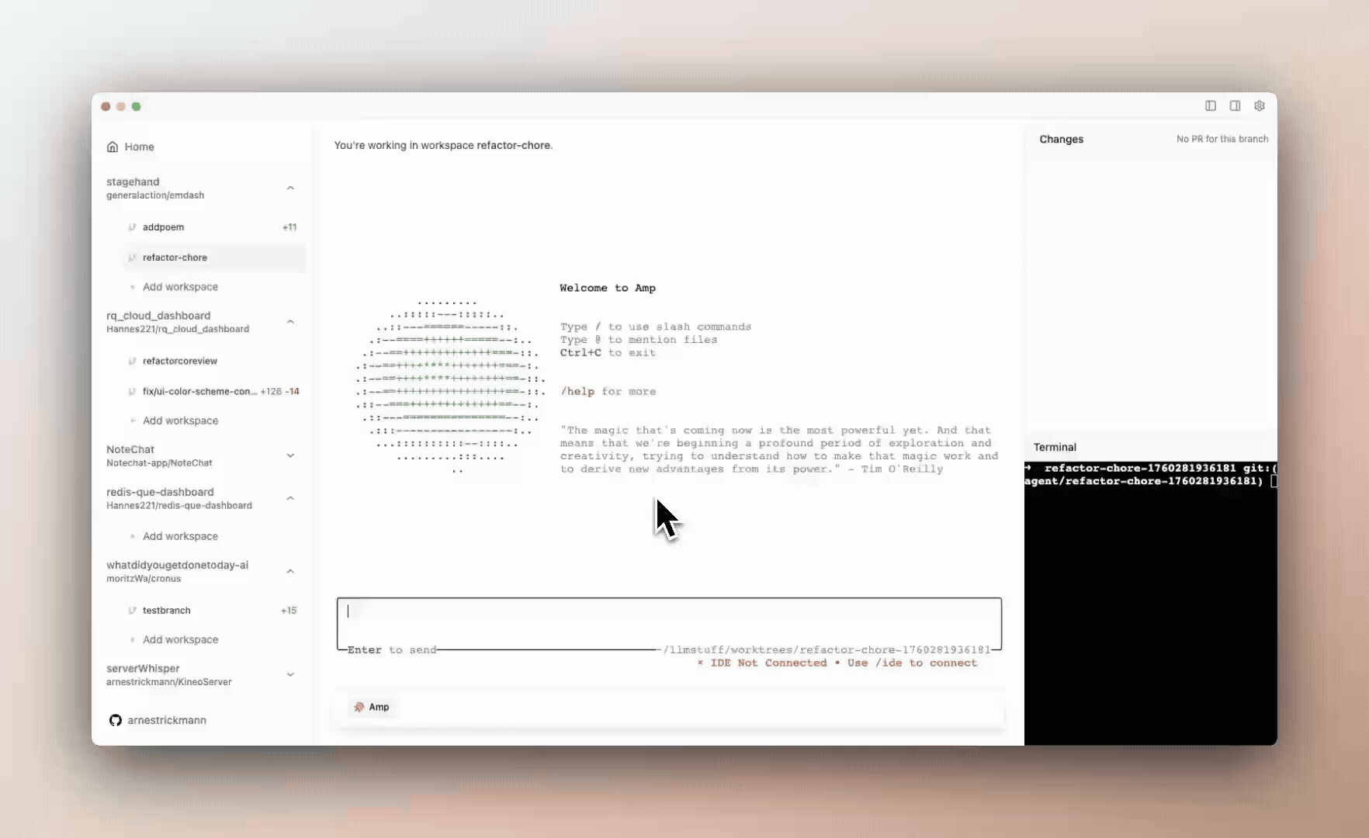Select the refactor-chore workspace
The height and width of the screenshot is (838, 1369).
point(175,258)
